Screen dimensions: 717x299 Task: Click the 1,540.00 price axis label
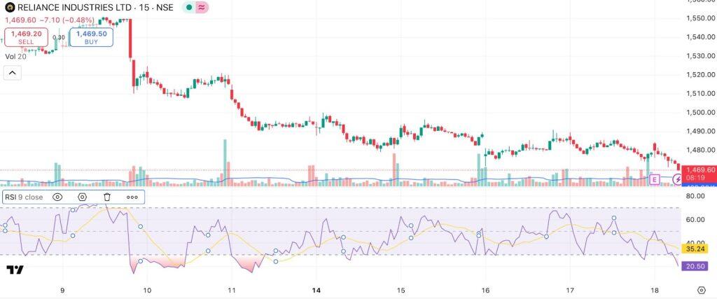click(700, 36)
